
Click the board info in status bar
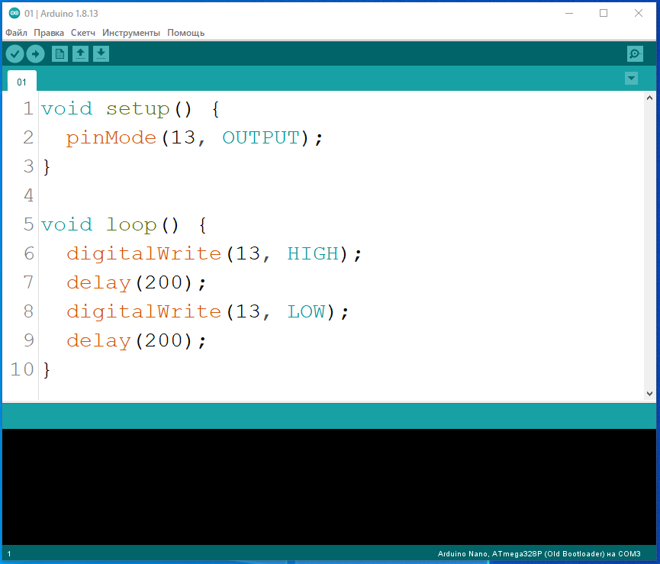click(538, 553)
